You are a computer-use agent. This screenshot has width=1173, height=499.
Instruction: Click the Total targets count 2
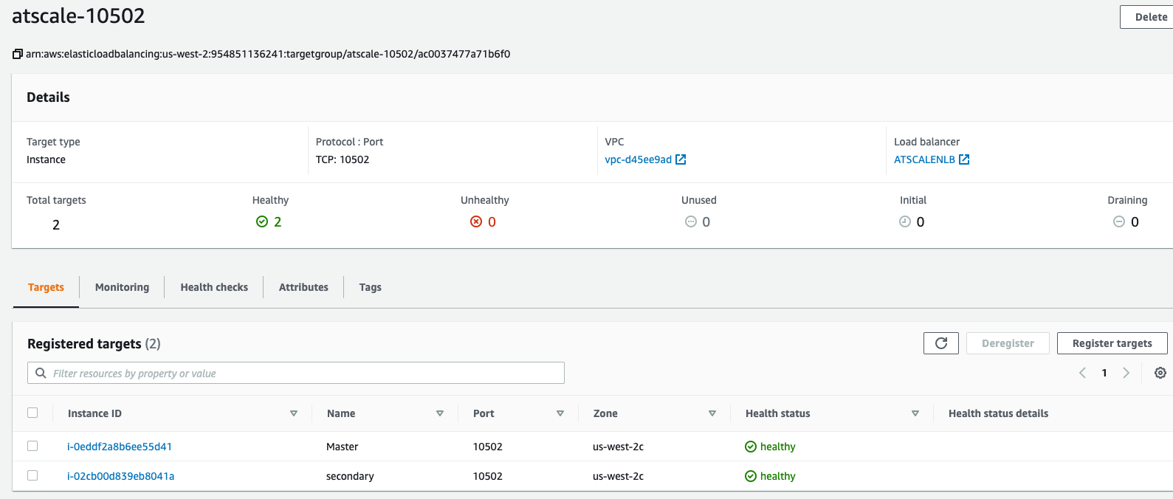click(x=56, y=224)
